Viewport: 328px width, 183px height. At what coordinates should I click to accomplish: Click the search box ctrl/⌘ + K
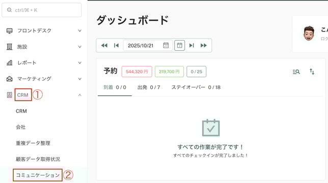[x=41, y=10]
